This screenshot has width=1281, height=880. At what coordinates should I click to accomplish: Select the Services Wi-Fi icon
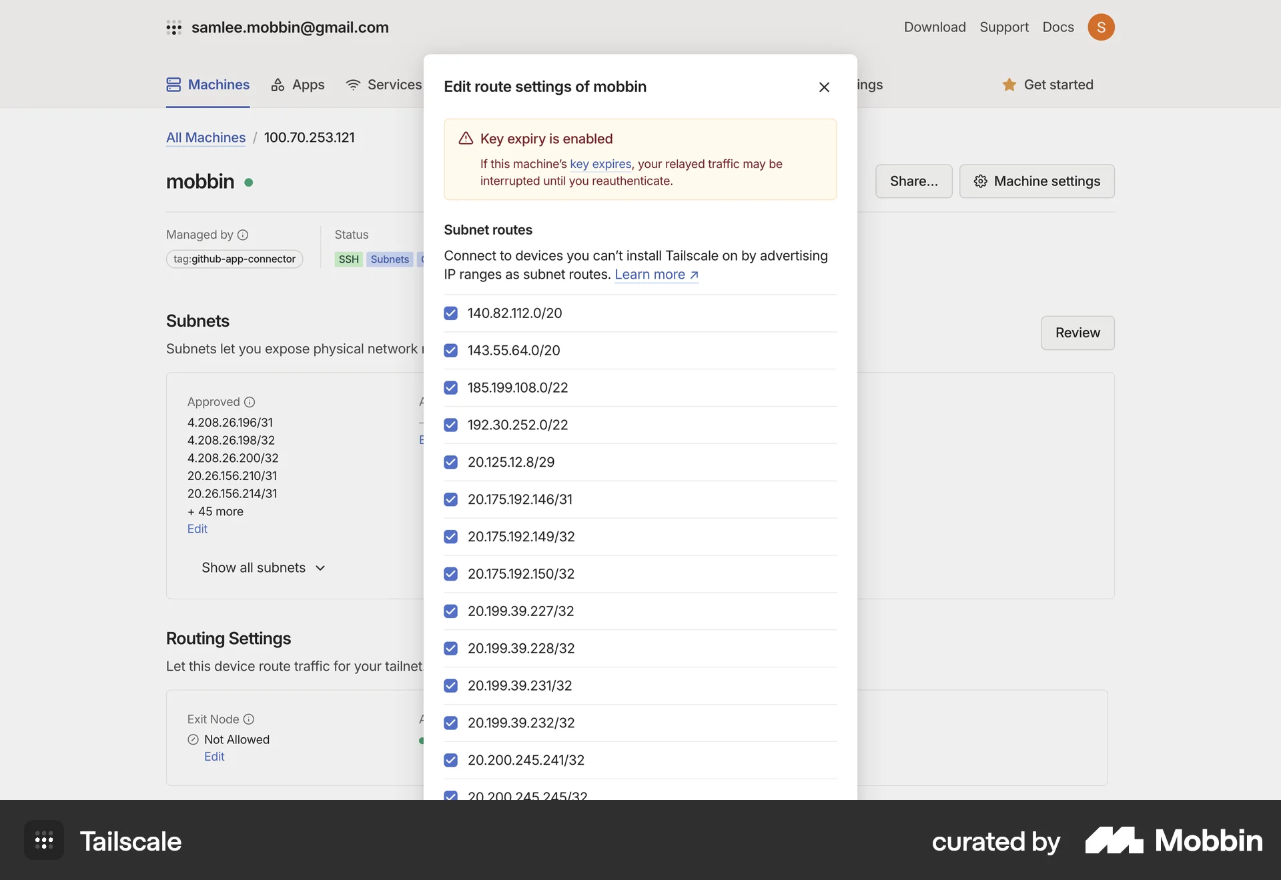point(353,85)
